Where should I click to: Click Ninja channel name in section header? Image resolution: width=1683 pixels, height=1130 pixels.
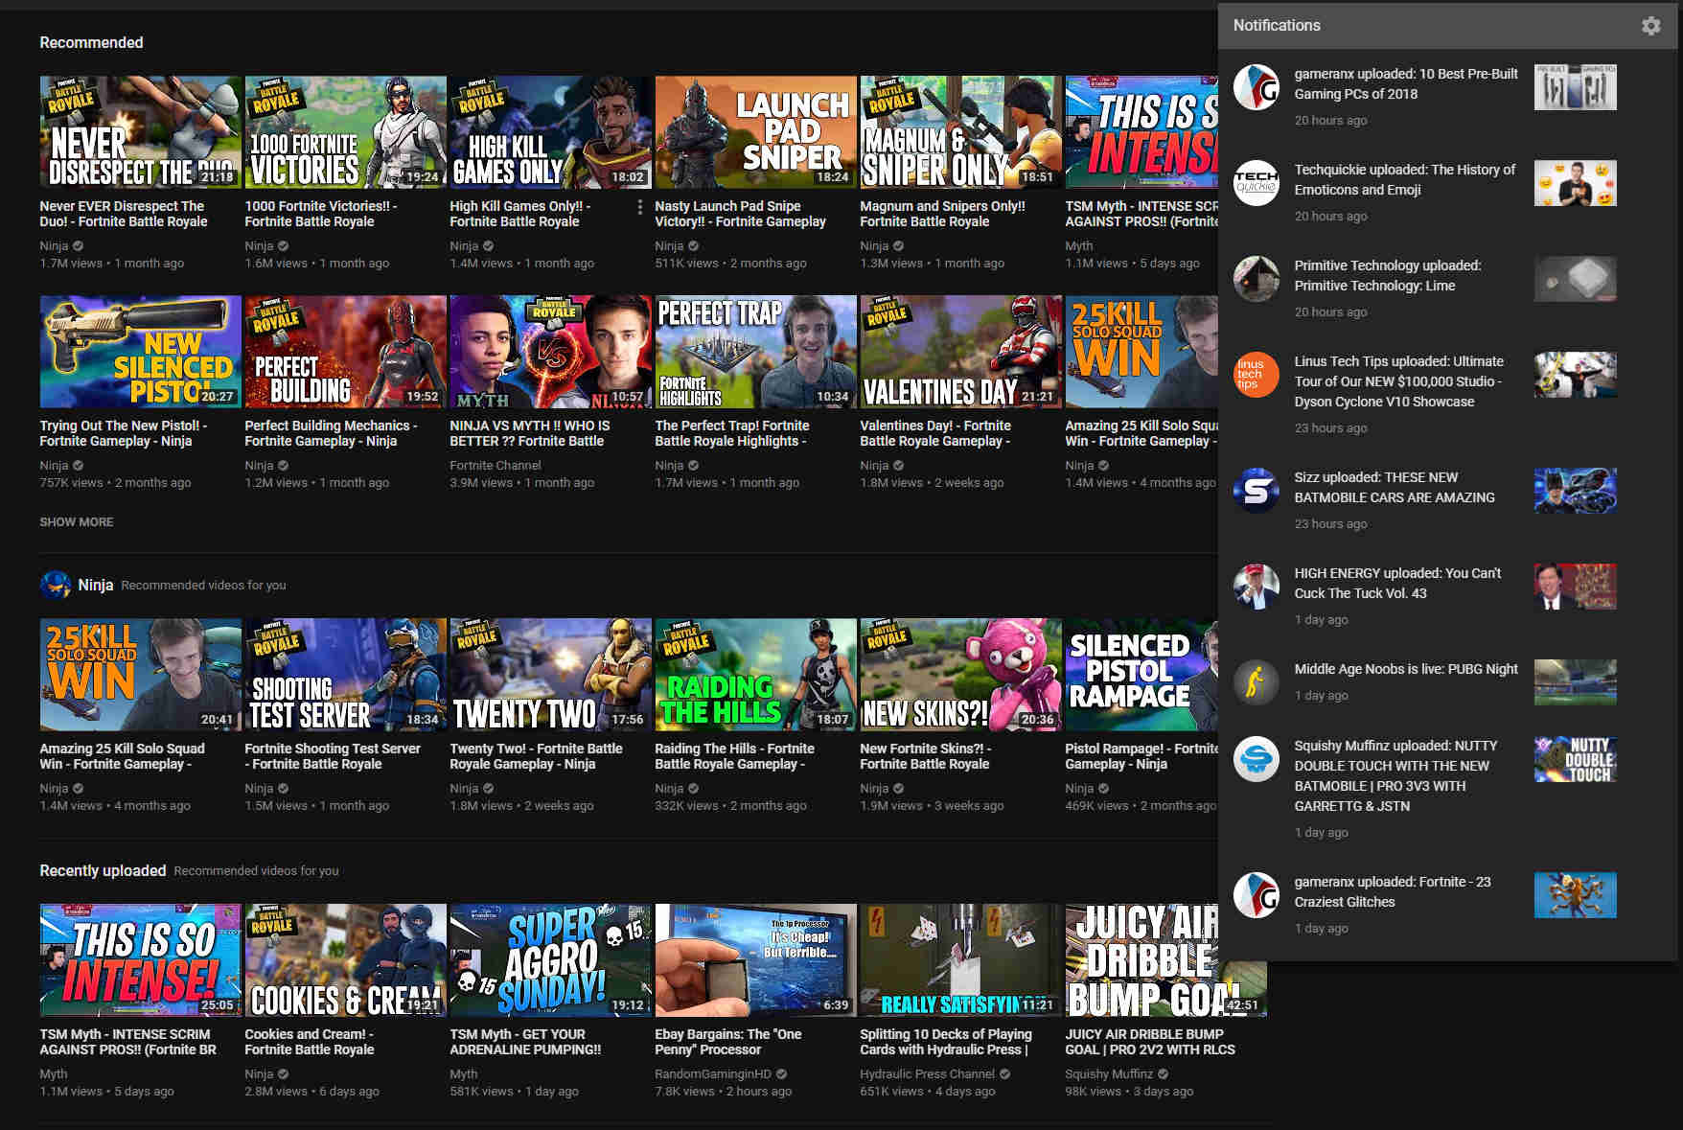[x=96, y=585]
